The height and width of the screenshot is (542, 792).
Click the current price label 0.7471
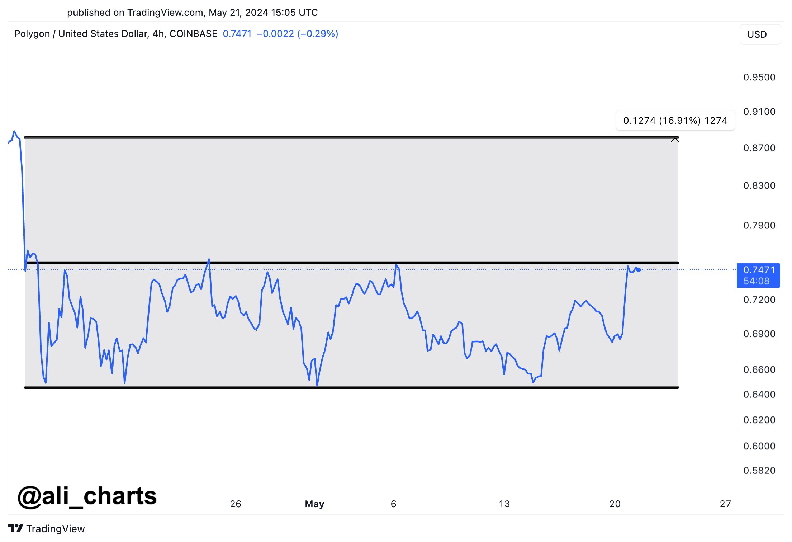(x=758, y=275)
